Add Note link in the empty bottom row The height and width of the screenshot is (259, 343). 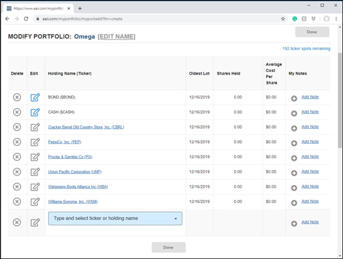tap(310, 222)
